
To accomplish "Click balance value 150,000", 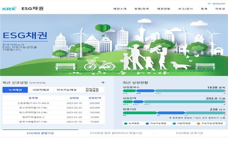I will 95,113.
